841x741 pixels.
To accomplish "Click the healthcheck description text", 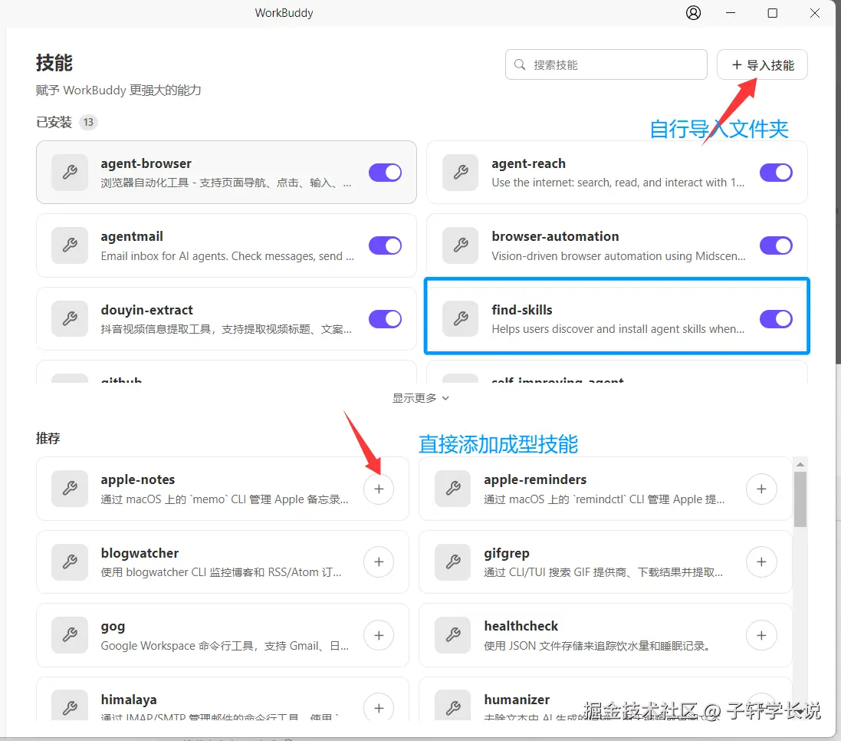I will 597,646.
